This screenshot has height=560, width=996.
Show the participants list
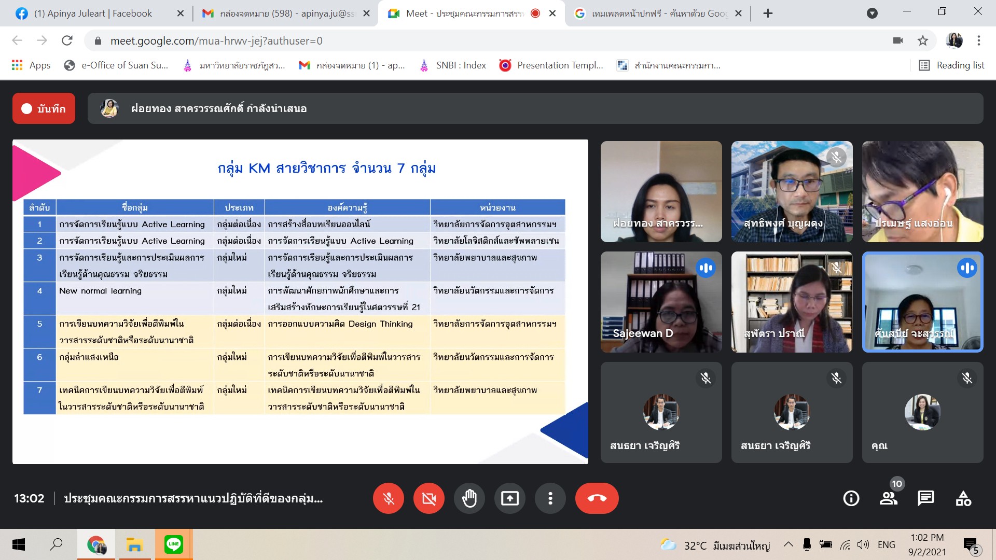coord(888,498)
